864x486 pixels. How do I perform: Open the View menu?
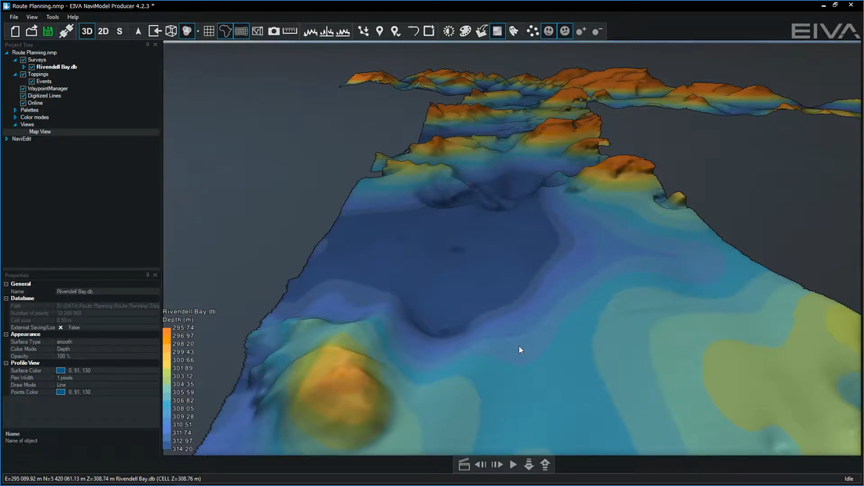pos(32,17)
